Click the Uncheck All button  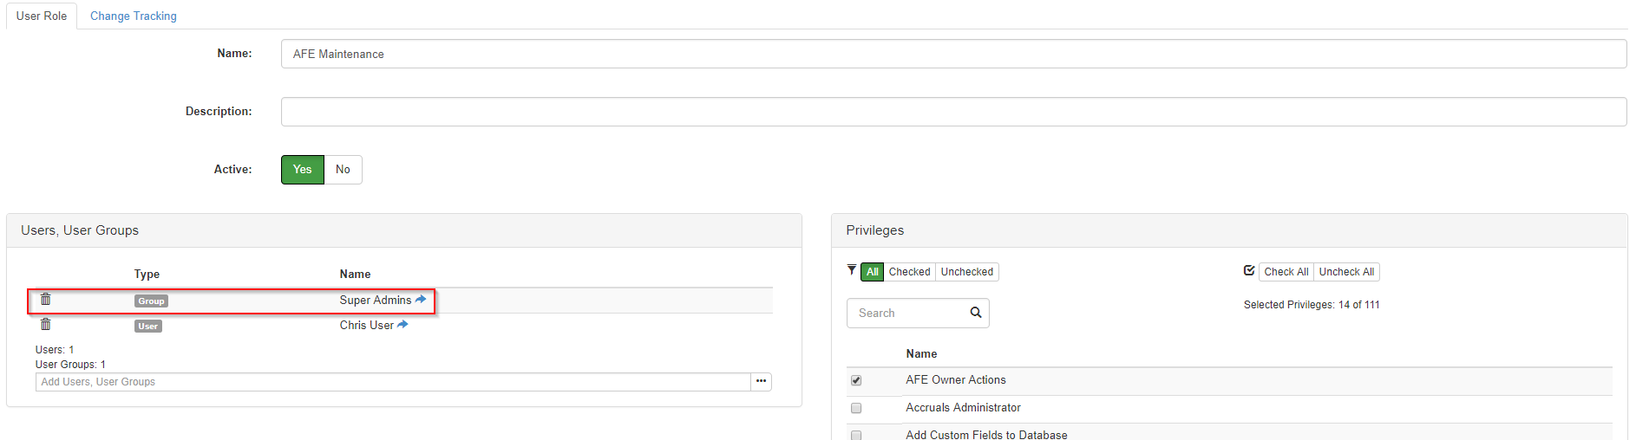point(1346,272)
